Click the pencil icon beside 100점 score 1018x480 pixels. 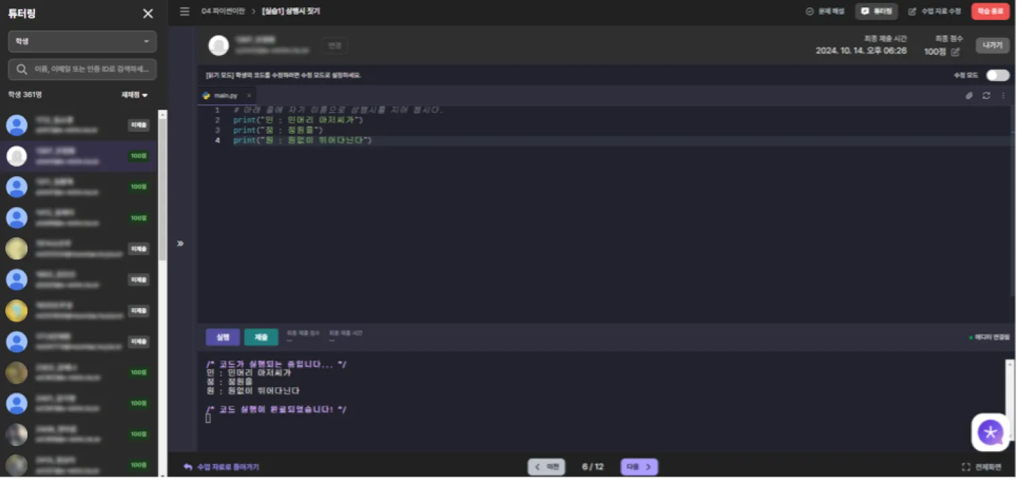[955, 52]
